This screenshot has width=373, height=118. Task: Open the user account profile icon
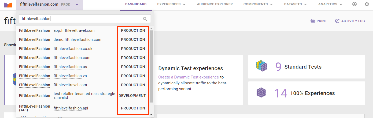pyautogui.click(x=354, y=4)
